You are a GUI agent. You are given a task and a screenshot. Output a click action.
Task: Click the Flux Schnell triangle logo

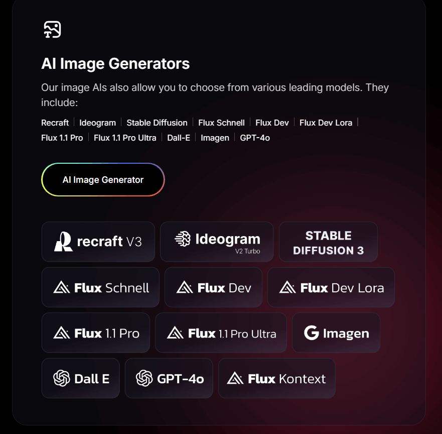61,287
